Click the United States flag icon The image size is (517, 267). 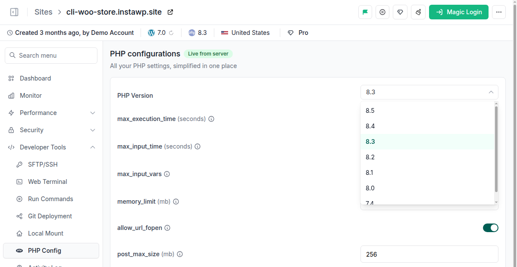pos(225,33)
